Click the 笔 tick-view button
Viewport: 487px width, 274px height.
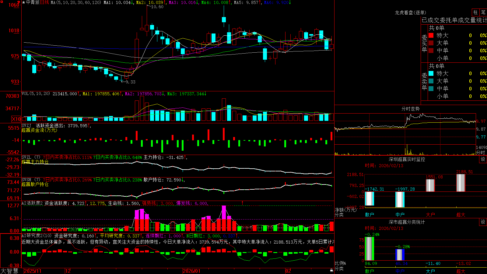(x=483, y=12)
